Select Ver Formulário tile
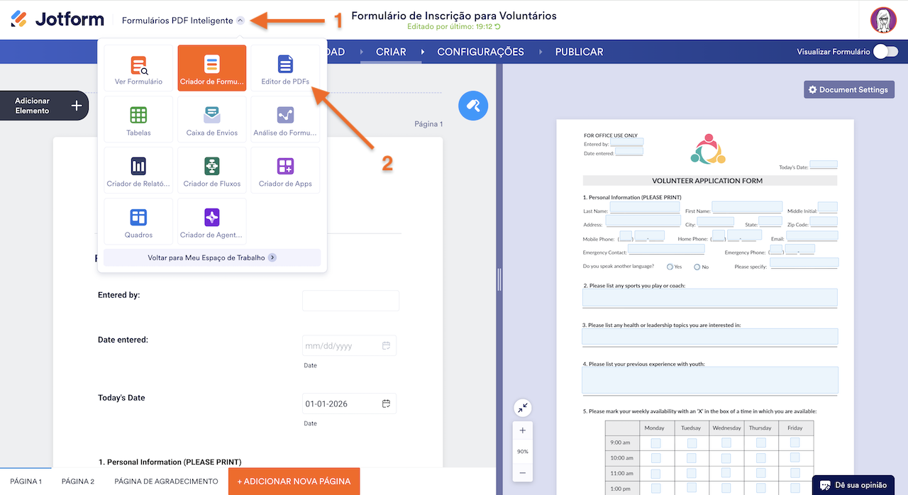 [x=138, y=68]
